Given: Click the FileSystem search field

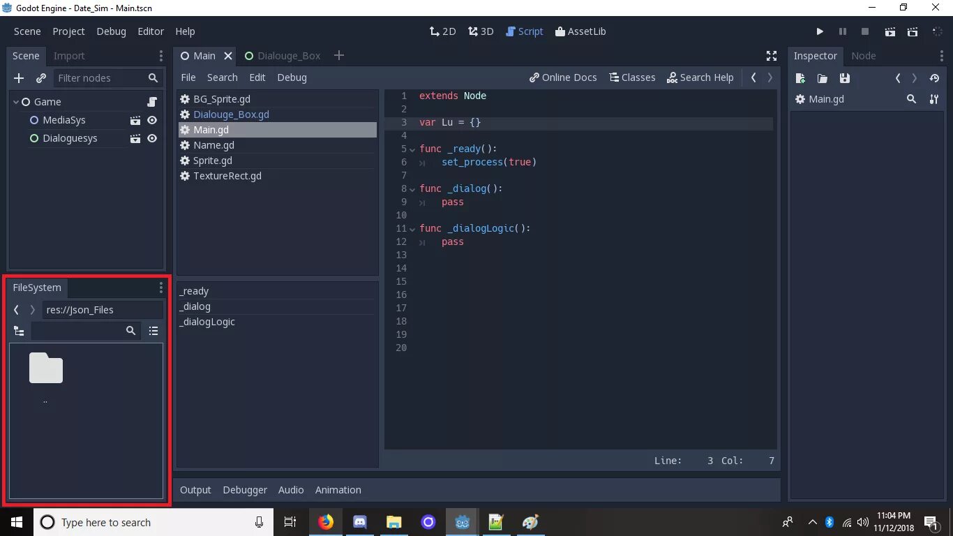Looking at the screenshot, I should 85,331.
